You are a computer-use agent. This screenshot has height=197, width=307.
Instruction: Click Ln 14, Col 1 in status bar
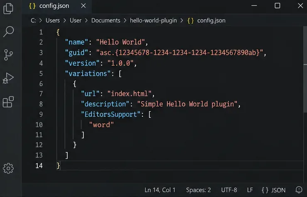(x=160, y=190)
